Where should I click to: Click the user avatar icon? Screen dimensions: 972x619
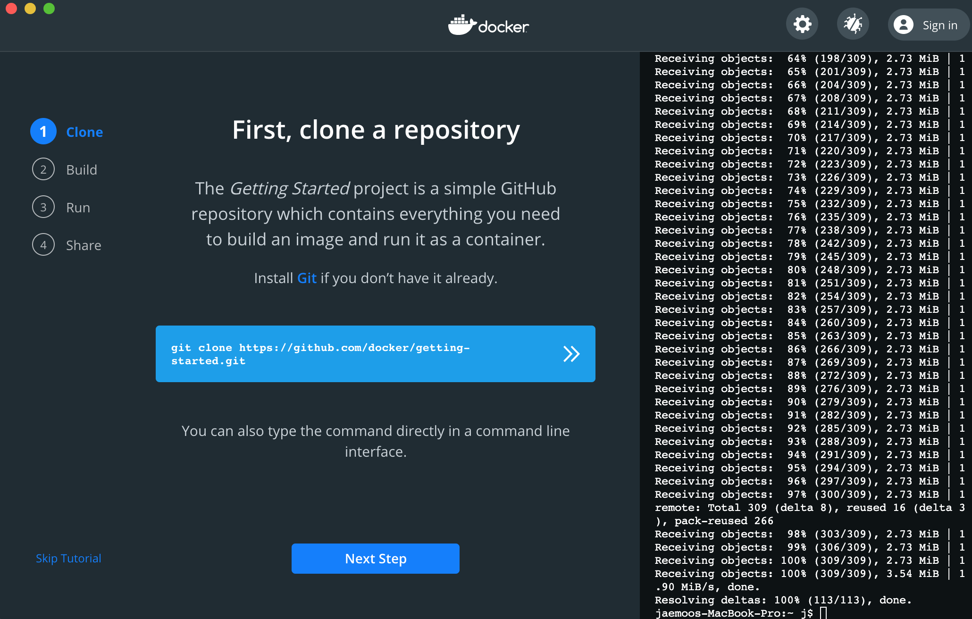[904, 25]
